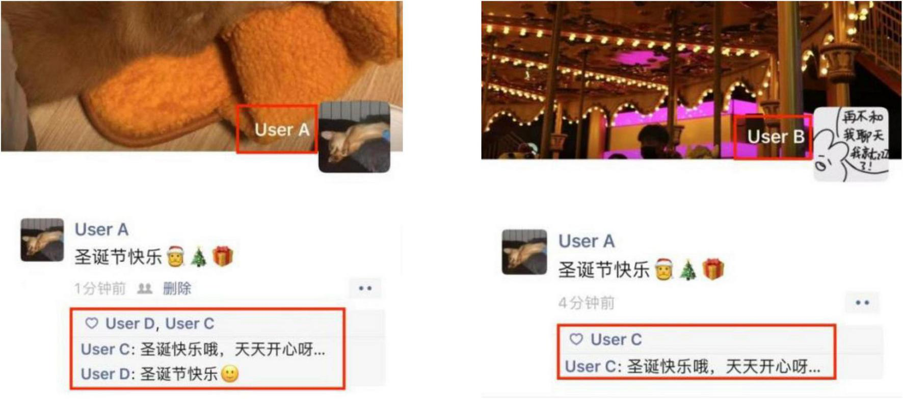The width and height of the screenshot is (903, 399).
Task: Open User A name link on right post
Action: (x=587, y=241)
